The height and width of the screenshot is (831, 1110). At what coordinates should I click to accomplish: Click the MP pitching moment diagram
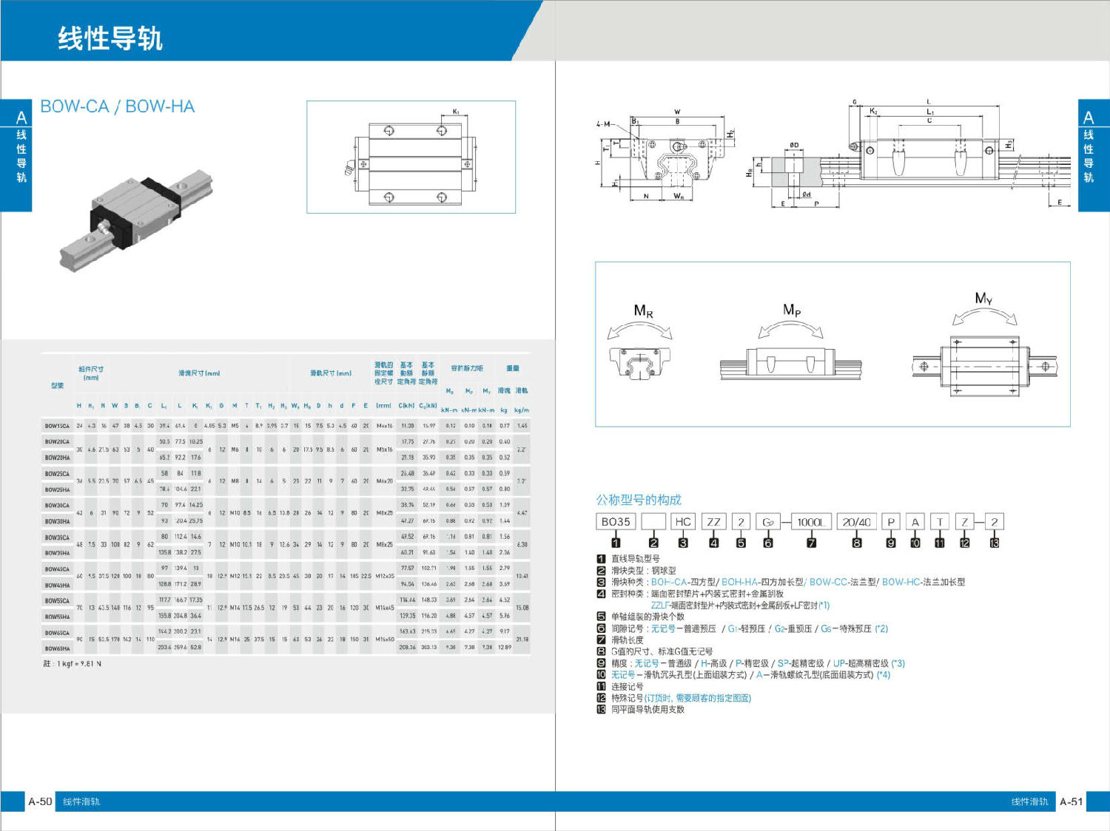(x=790, y=346)
